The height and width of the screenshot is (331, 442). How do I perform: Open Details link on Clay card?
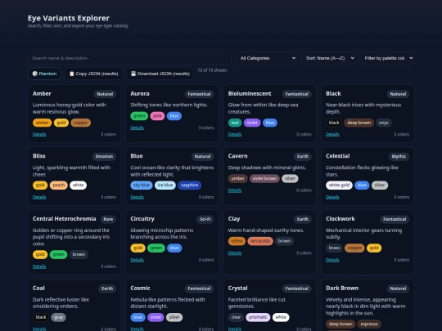[235, 253]
